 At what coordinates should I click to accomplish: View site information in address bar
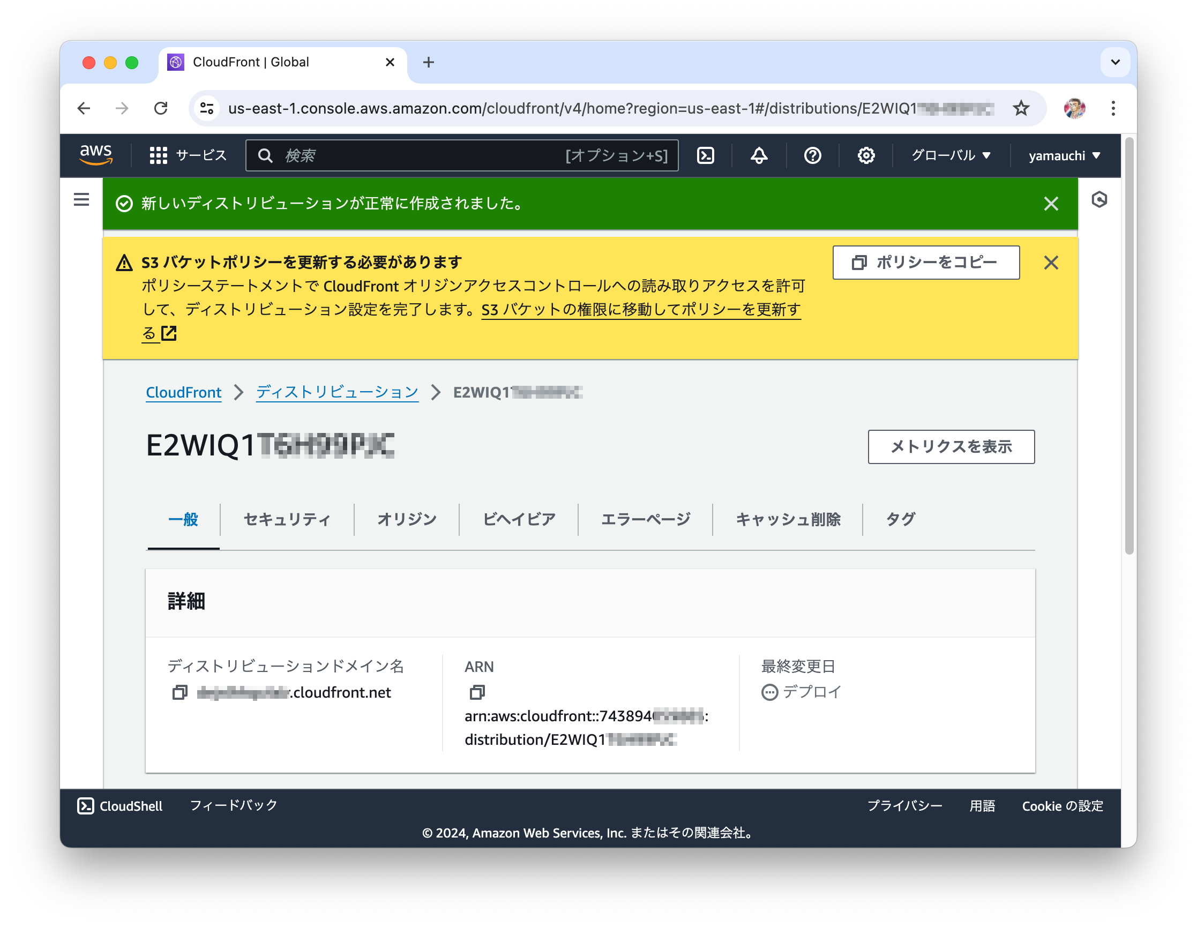[x=207, y=109]
